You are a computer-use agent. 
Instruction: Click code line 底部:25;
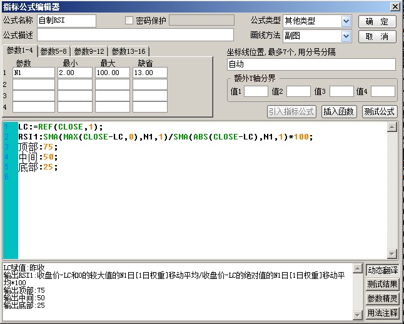point(38,167)
